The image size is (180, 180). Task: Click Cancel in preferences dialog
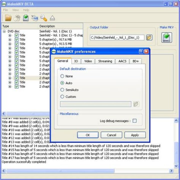[x=111, y=135]
